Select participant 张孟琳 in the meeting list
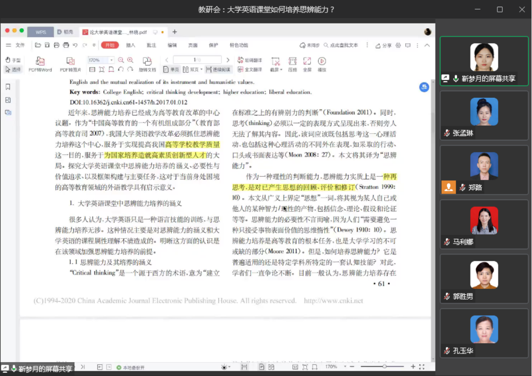 click(x=484, y=116)
